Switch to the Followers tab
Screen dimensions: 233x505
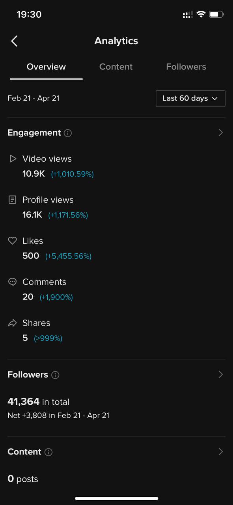click(x=186, y=67)
